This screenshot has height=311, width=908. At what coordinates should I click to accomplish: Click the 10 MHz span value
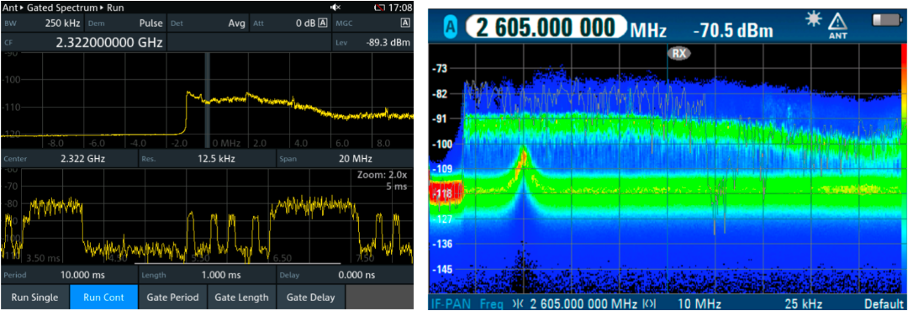(x=699, y=304)
